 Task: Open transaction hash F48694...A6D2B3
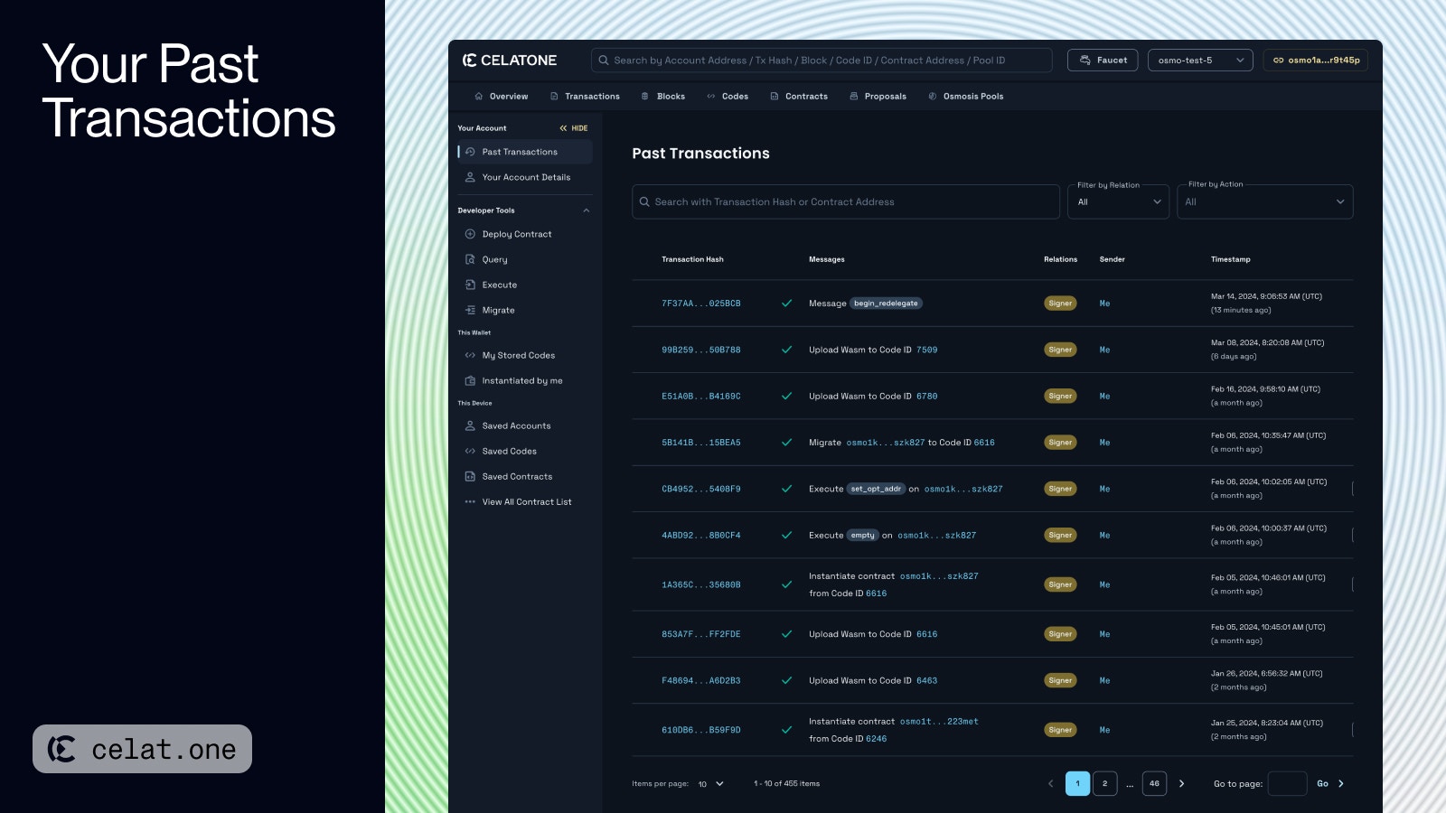pos(700,681)
